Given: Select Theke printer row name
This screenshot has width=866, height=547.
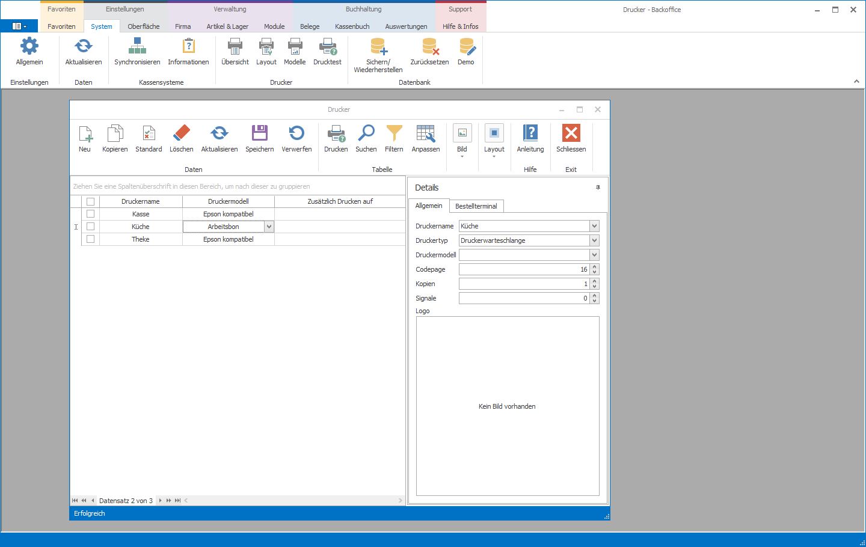Looking at the screenshot, I should [x=141, y=239].
